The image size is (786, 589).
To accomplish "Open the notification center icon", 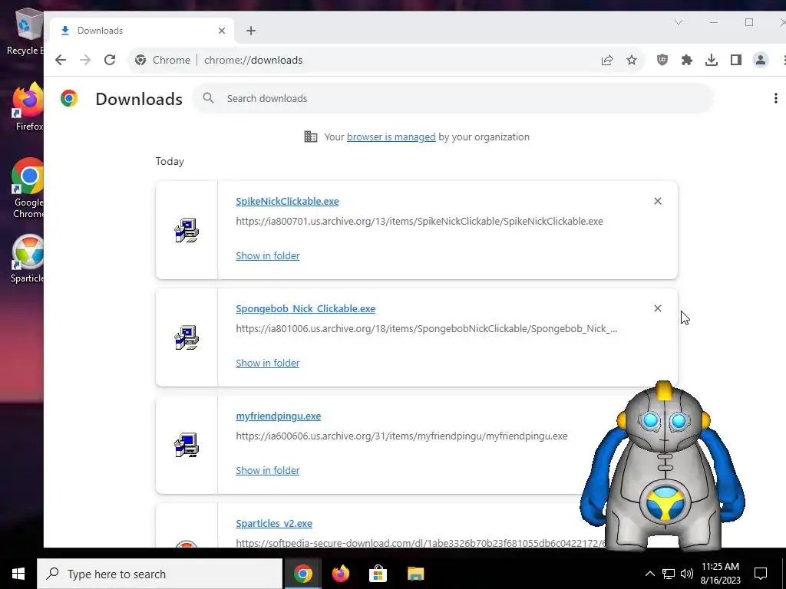I will tap(761, 574).
